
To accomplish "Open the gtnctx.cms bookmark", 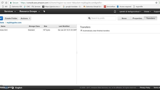I will (51, 7).
